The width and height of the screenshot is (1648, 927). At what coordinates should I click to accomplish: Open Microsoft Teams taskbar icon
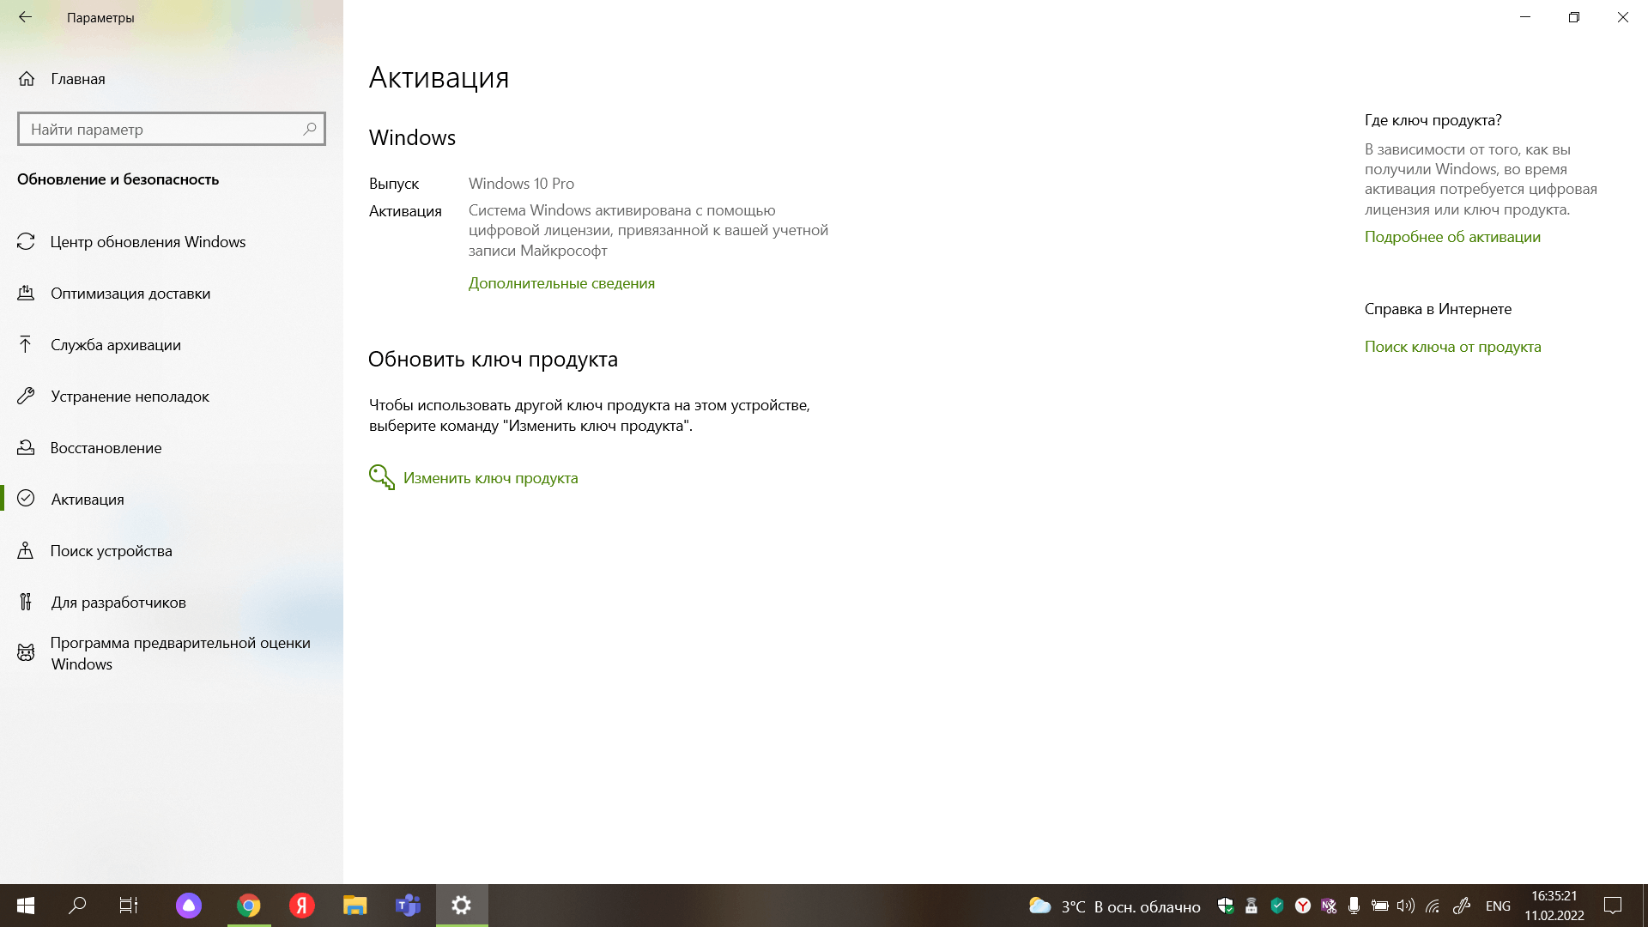[408, 906]
